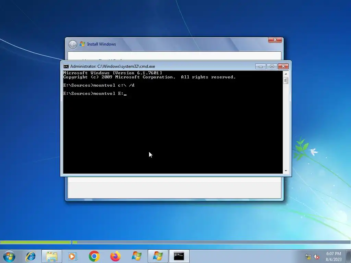
Task: Switch to the cmd.exe taskbar button
Action: click(x=179, y=256)
